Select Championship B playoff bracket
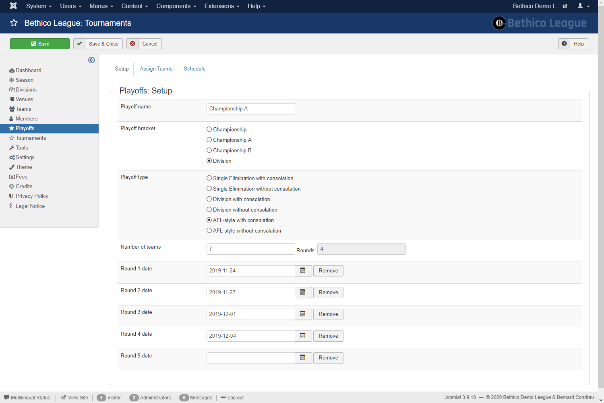This screenshot has height=403, width=604. pyautogui.click(x=209, y=150)
